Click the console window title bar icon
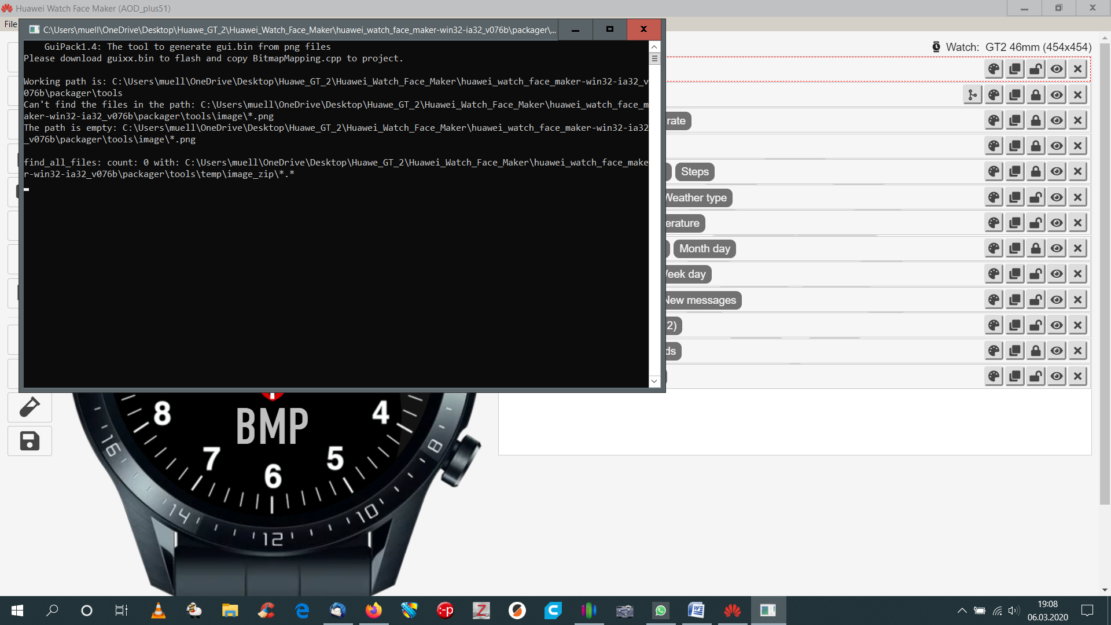The image size is (1111, 625). click(x=34, y=30)
